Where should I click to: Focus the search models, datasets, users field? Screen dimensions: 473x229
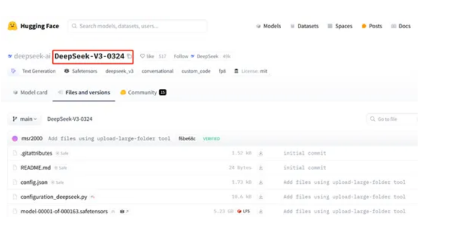tap(138, 26)
